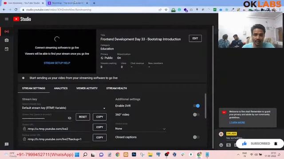
Task: Click the browser address bar URL
Action: [x=59, y=10]
